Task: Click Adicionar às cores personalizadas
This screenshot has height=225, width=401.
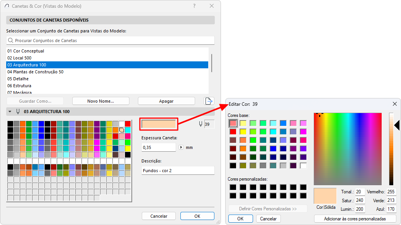Action: point(356,218)
